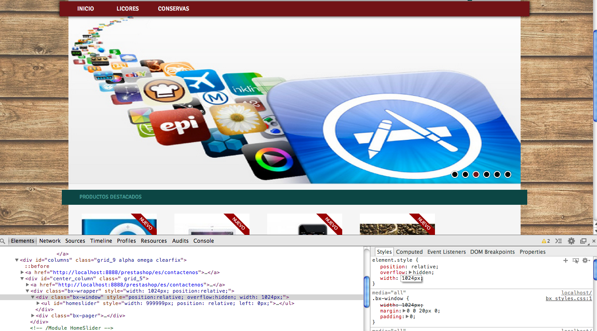597x331 pixels.
Task: Add a new style rule
Action: (x=566, y=260)
